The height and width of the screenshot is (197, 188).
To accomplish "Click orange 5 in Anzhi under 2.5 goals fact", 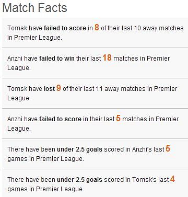I will 168,148.
